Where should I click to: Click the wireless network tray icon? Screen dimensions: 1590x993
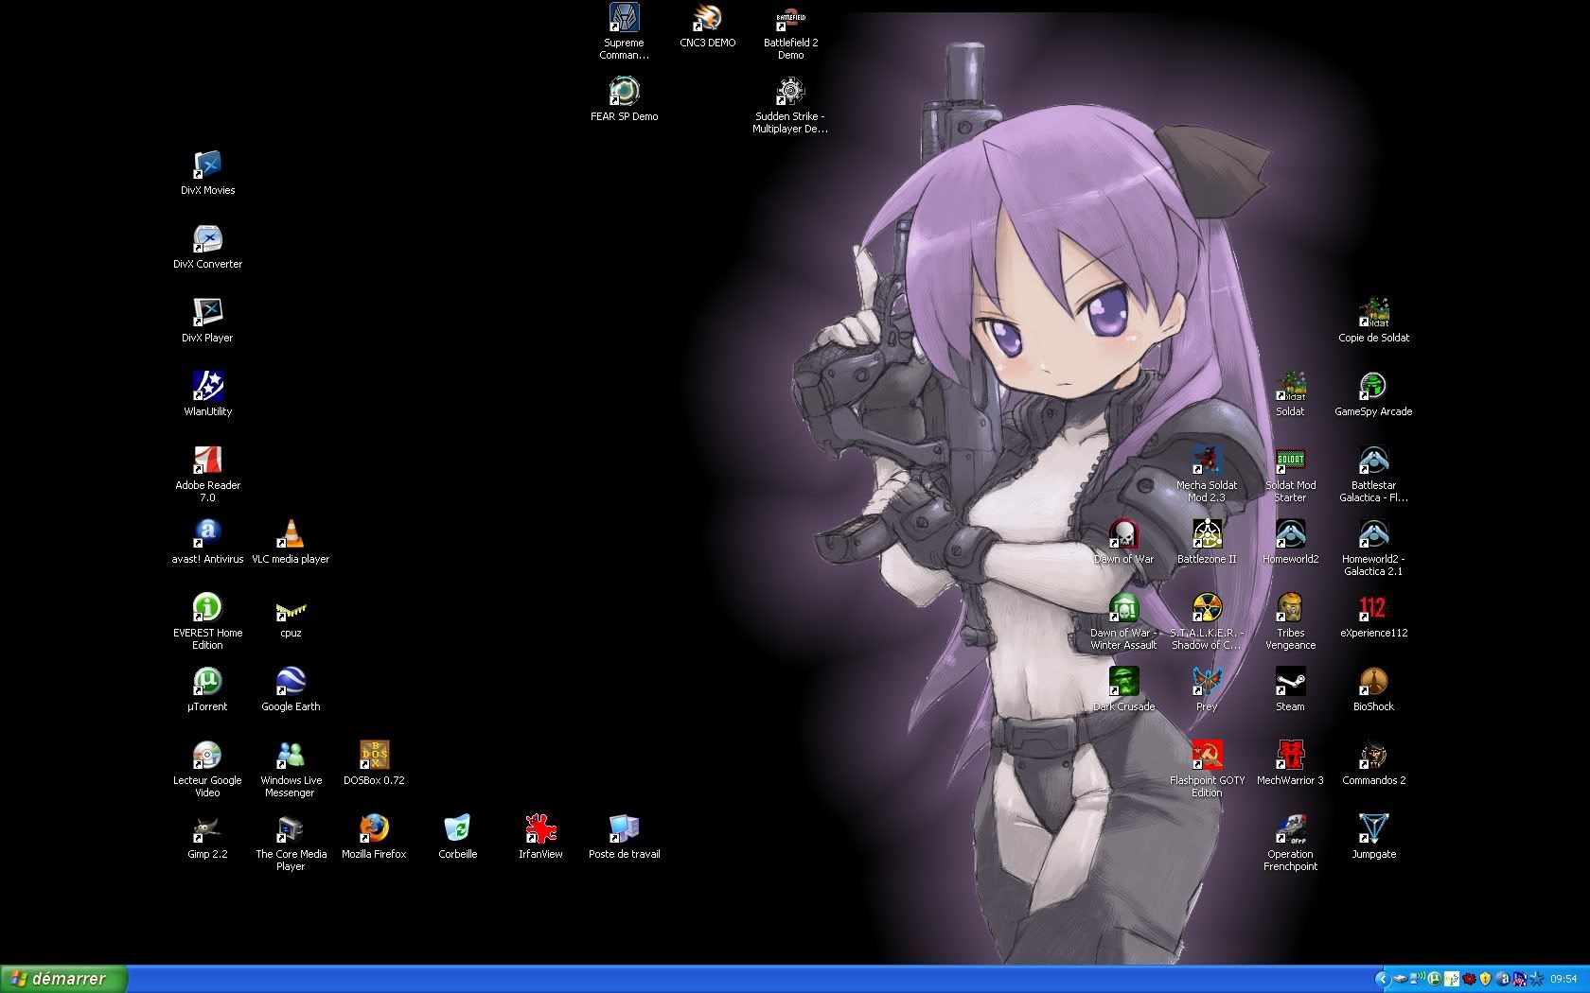pos(1417,978)
